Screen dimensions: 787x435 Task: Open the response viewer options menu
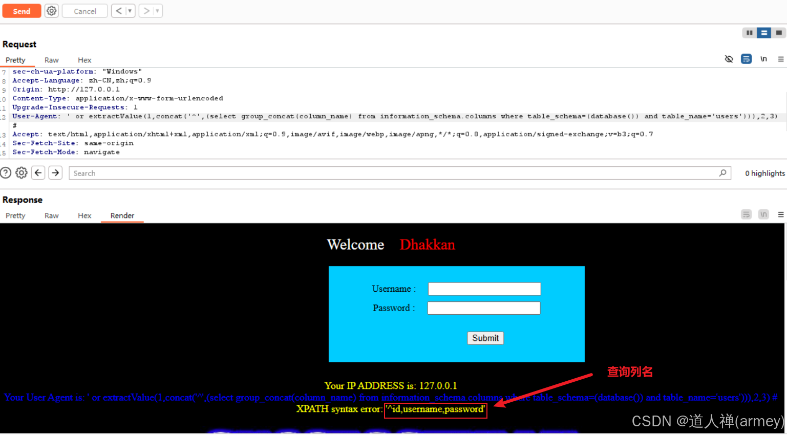click(x=781, y=214)
